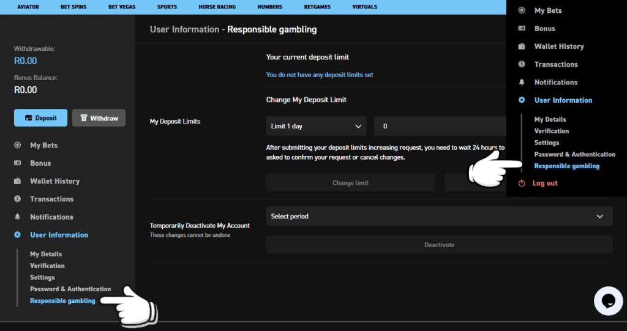Click the 'Temporarily Deactivate My Account' label
The image size is (627, 331).
click(x=200, y=226)
